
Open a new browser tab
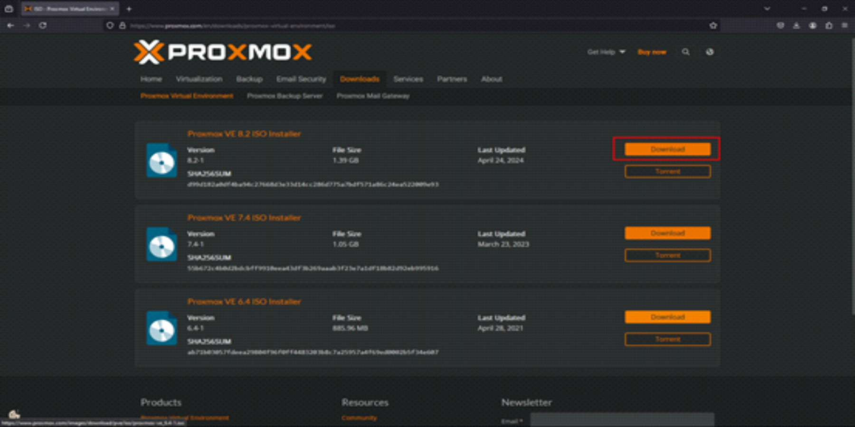click(x=129, y=9)
